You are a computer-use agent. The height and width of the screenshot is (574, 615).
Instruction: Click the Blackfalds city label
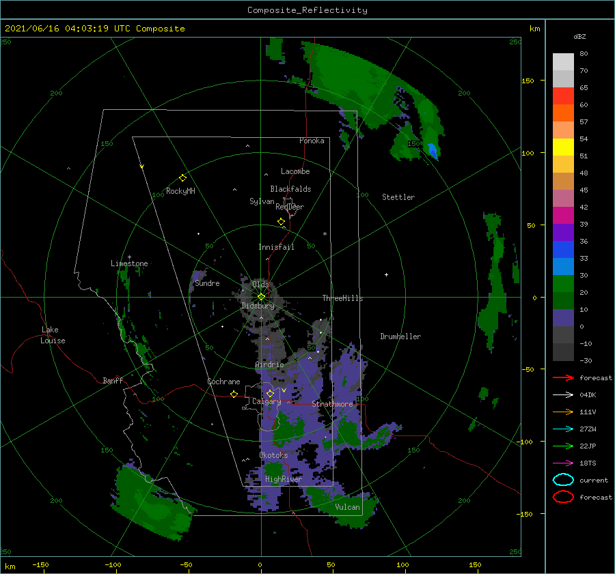pos(290,189)
